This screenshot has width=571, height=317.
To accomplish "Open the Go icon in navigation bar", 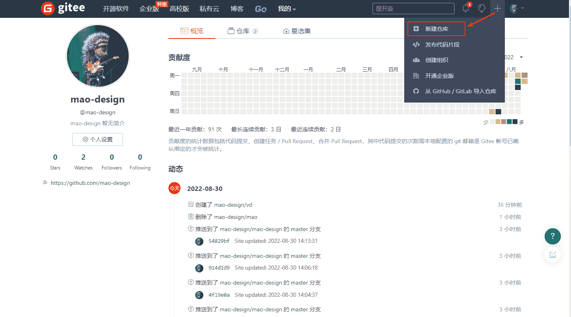I will 261,9.
